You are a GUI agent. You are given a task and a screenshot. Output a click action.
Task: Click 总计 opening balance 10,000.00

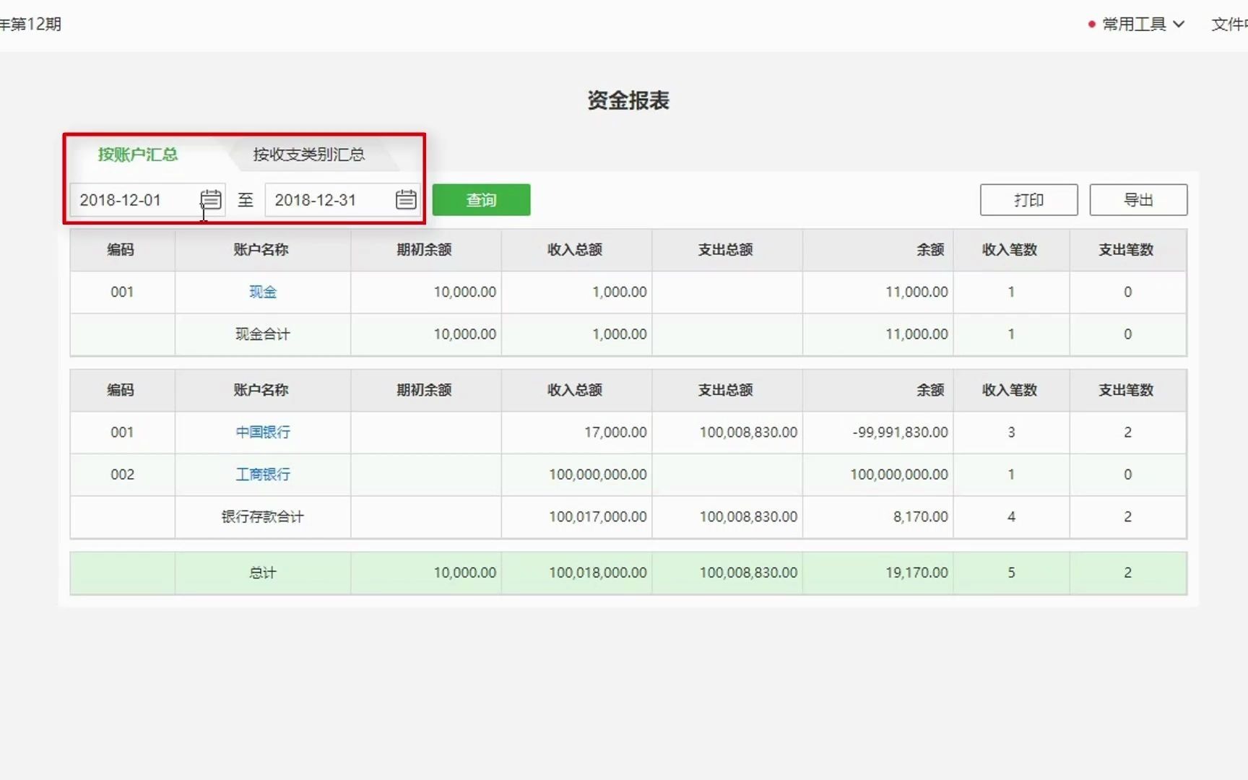[x=465, y=573]
